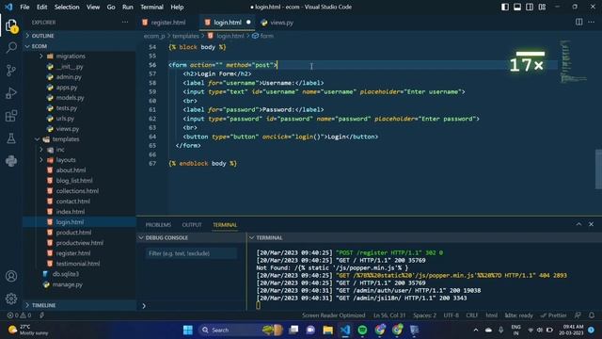Show hidden system tray icons

476,330
